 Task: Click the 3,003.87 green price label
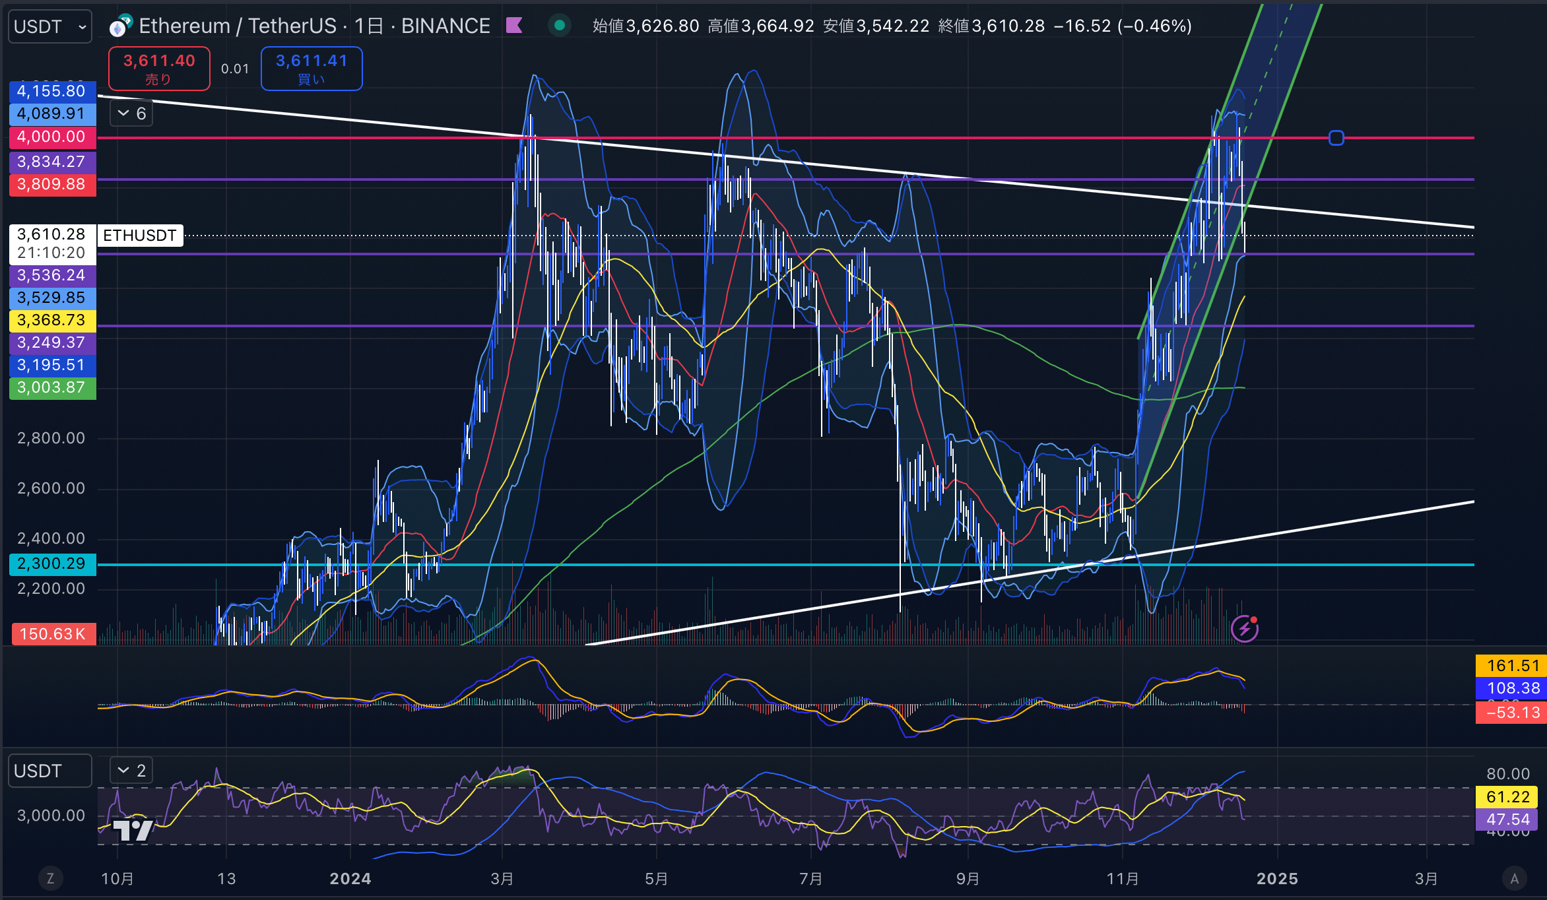[53, 387]
